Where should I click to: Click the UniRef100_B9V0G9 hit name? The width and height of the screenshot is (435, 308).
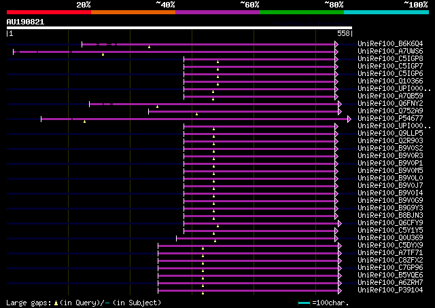390,201
